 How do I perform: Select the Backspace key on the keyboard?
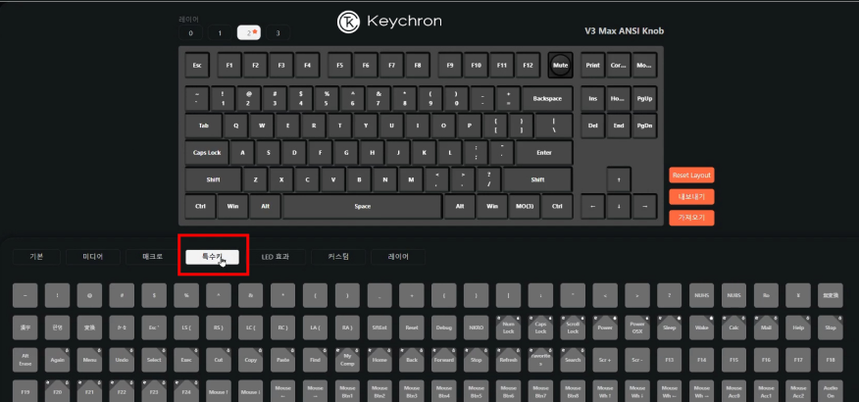[x=547, y=99]
